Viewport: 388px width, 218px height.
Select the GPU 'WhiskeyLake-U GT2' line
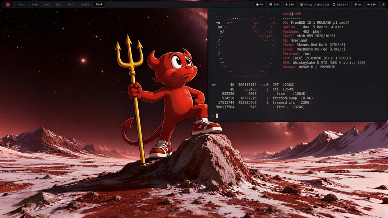coord(324,62)
